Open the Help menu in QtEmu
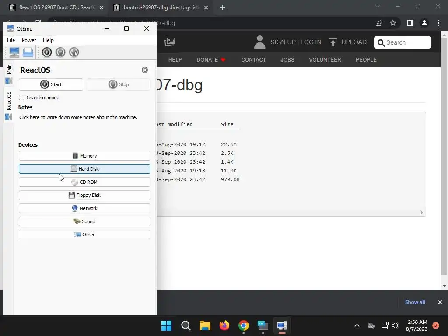The image size is (448, 336). pos(48,40)
